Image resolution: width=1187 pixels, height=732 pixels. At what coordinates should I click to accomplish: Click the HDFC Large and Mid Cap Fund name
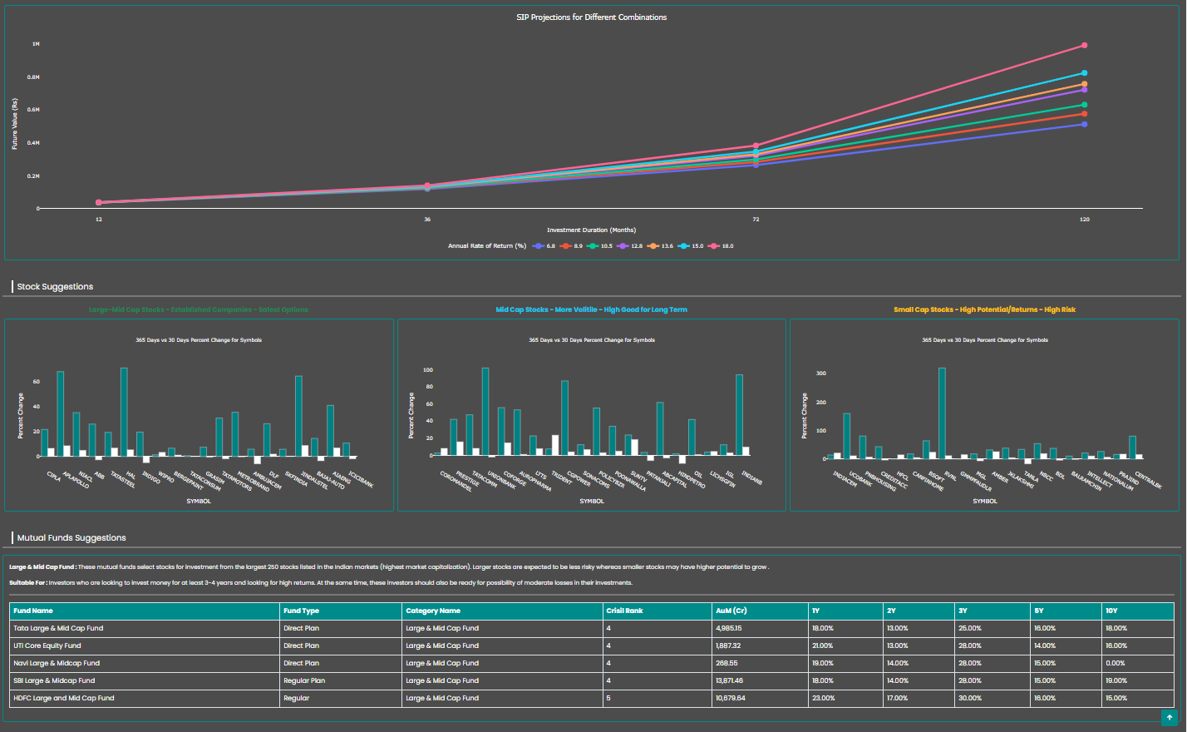pyautogui.click(x=64, y=698)
